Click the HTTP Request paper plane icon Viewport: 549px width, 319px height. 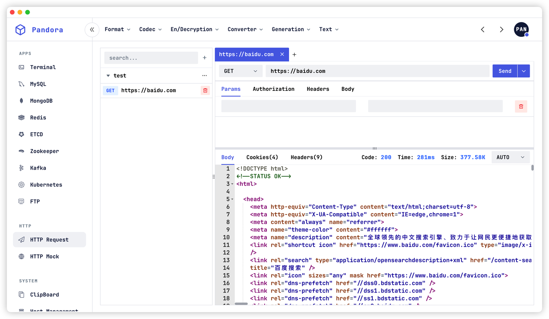point(21,240)
